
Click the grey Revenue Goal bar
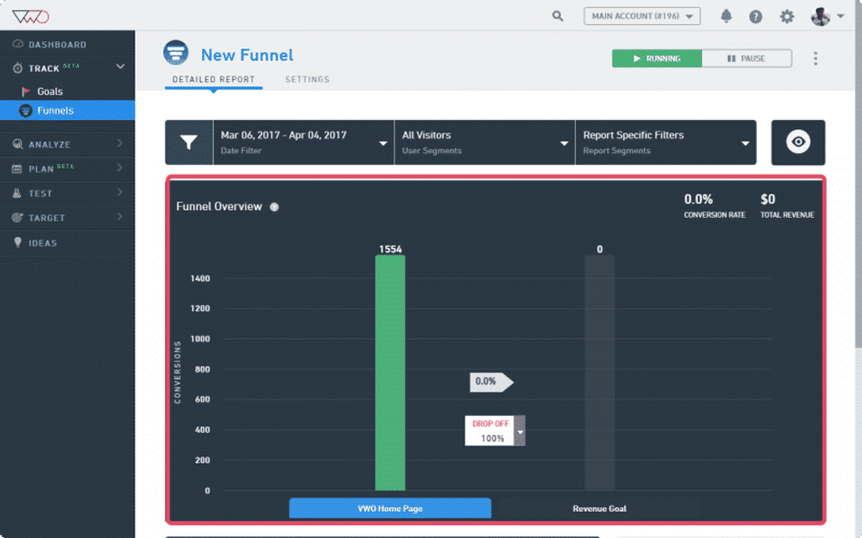pyautogui.click(x=599, y=373)
